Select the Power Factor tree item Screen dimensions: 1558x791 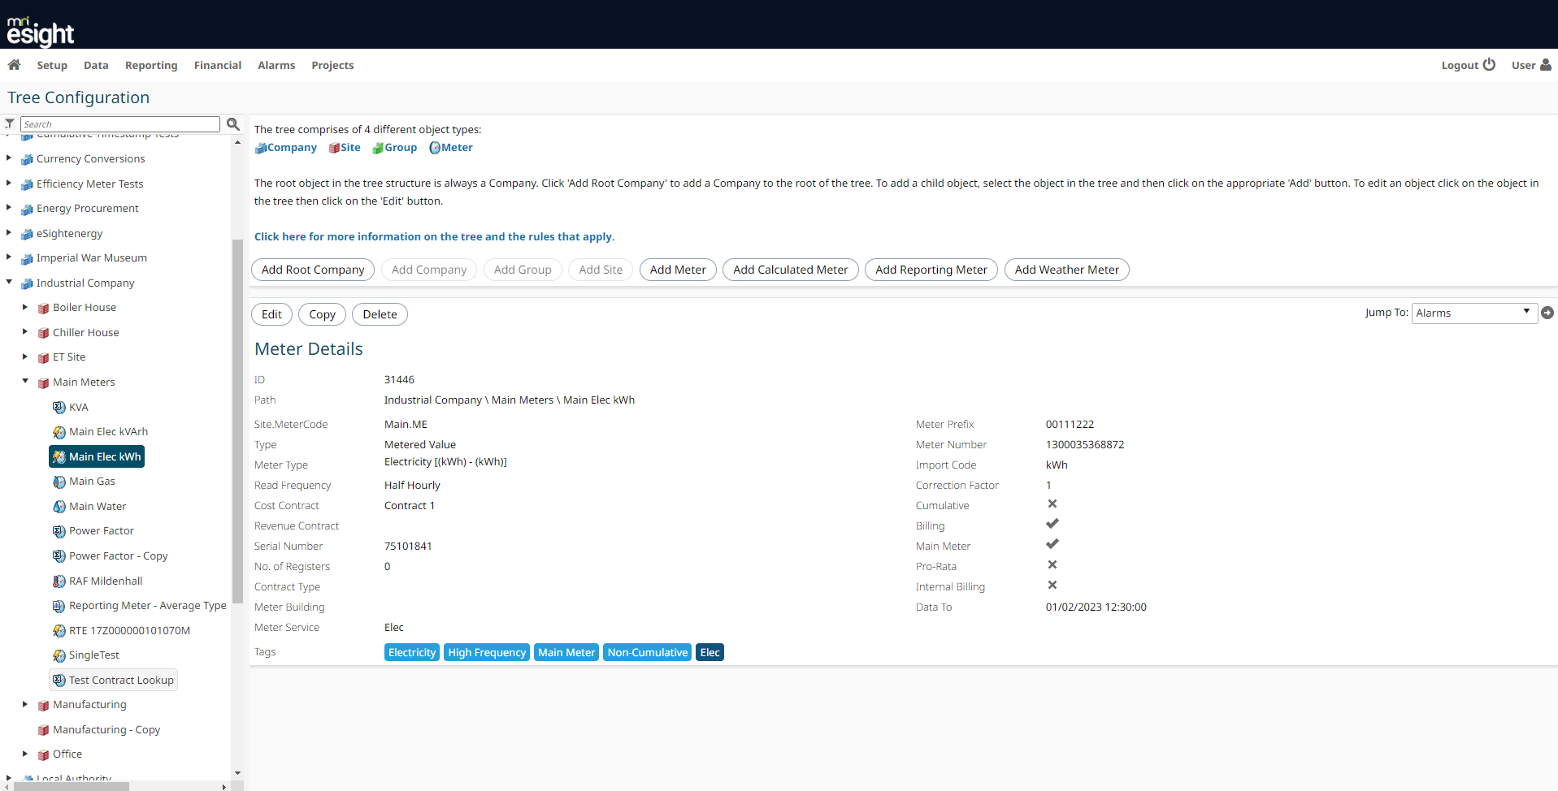[x=102, y=531]
